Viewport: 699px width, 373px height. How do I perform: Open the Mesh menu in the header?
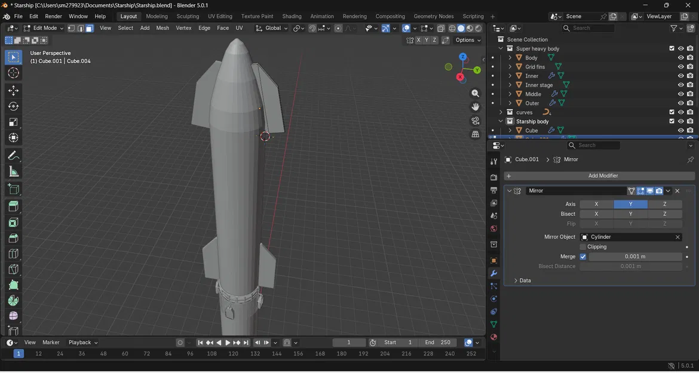tap(163, 28)
